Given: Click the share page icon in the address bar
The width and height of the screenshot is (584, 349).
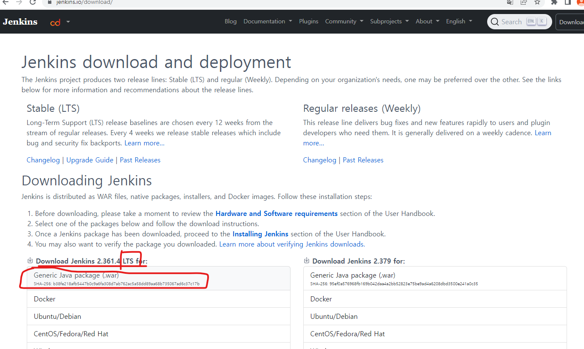Looking at the screenshot, I should (524, 3).
